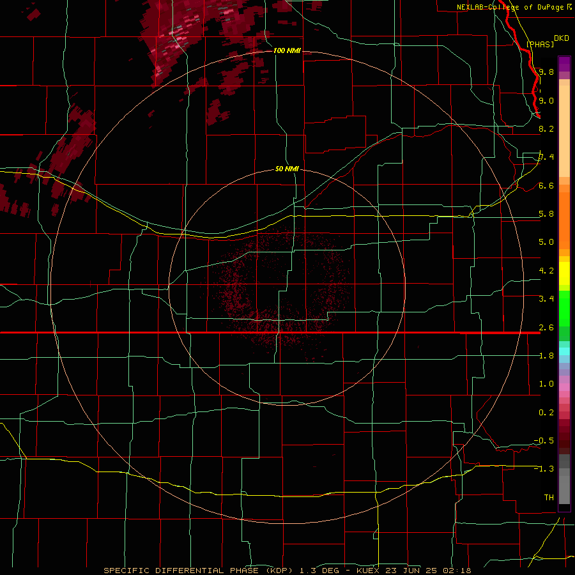Click the 2.6 value on color scale
The height and width of the screenshot is (575, 575).
point(546,328)
